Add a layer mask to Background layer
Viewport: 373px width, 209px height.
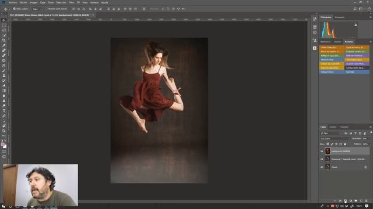[x=345, y=201]
